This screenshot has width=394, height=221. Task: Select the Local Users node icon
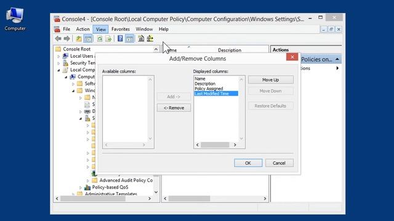65,56
